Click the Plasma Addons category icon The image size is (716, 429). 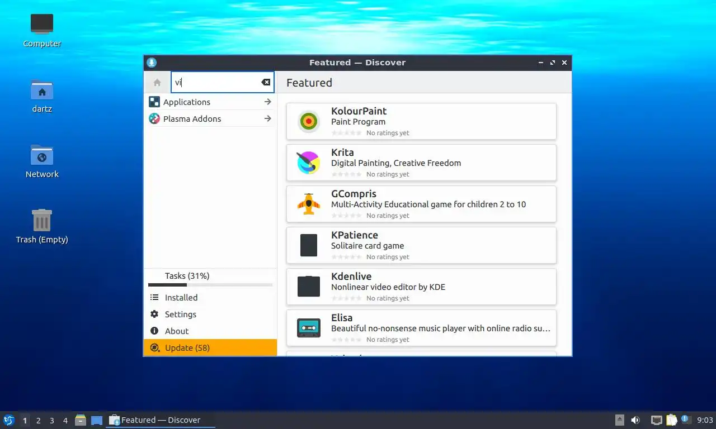pyautogui.click(x=154, y=119)
